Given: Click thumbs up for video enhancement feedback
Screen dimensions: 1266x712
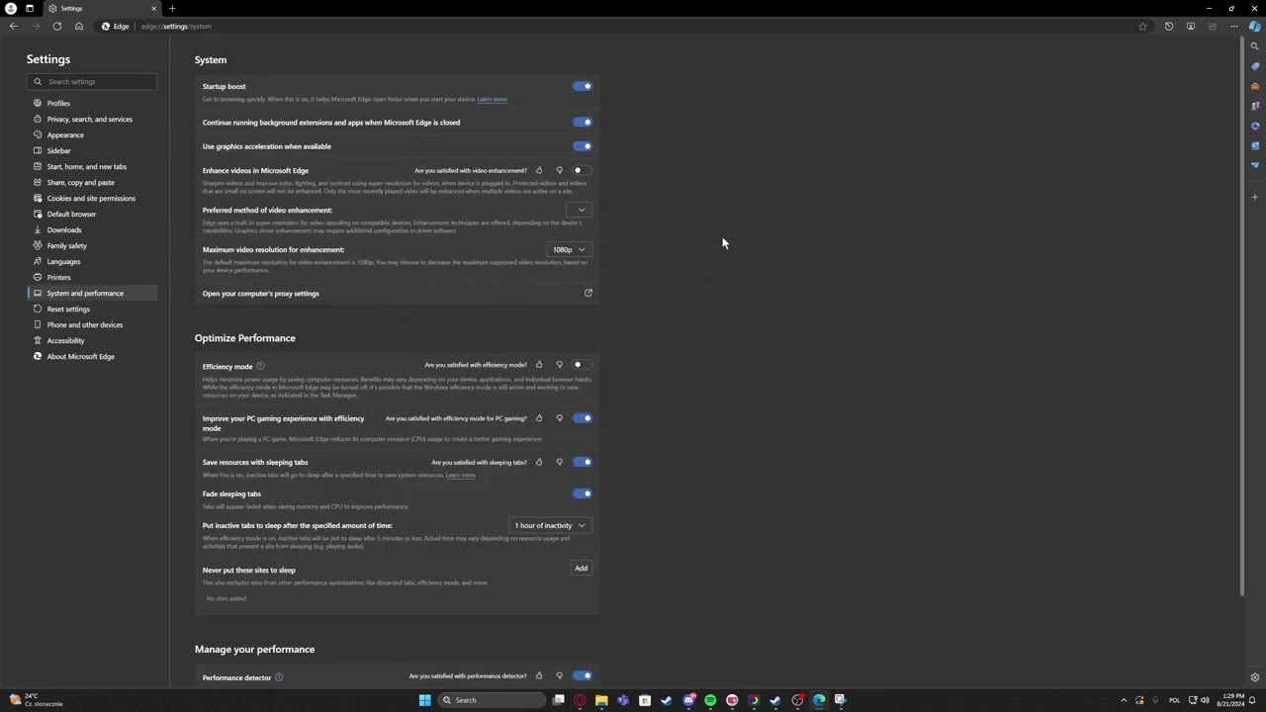Looking at the screenshot, I should 539,170.
